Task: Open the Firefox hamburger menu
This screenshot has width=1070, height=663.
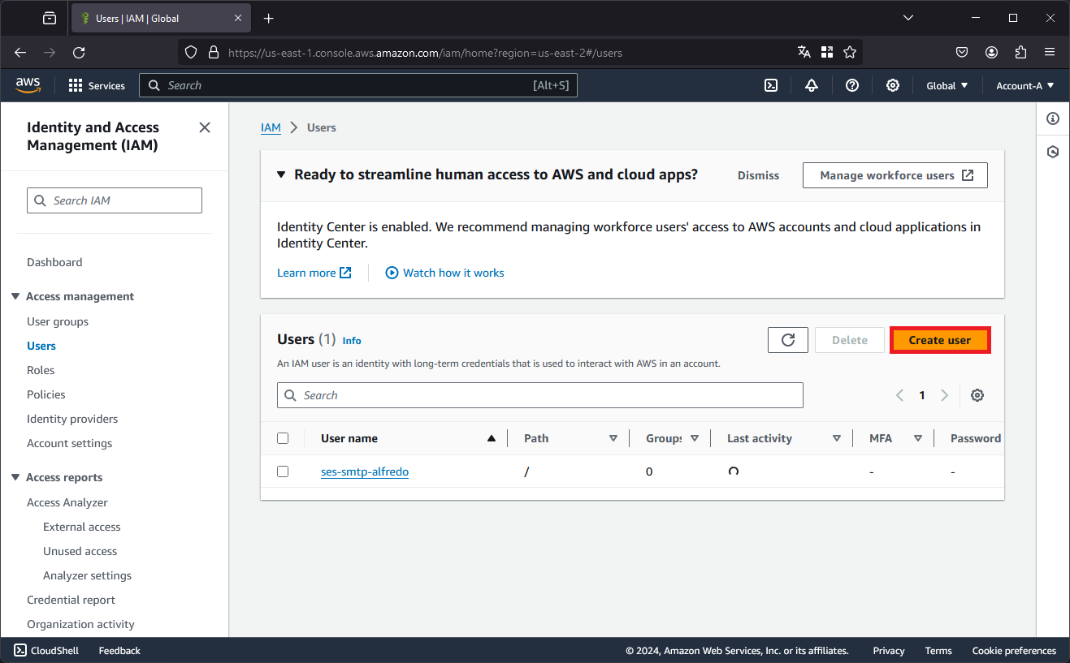Action: [1050, 52]
